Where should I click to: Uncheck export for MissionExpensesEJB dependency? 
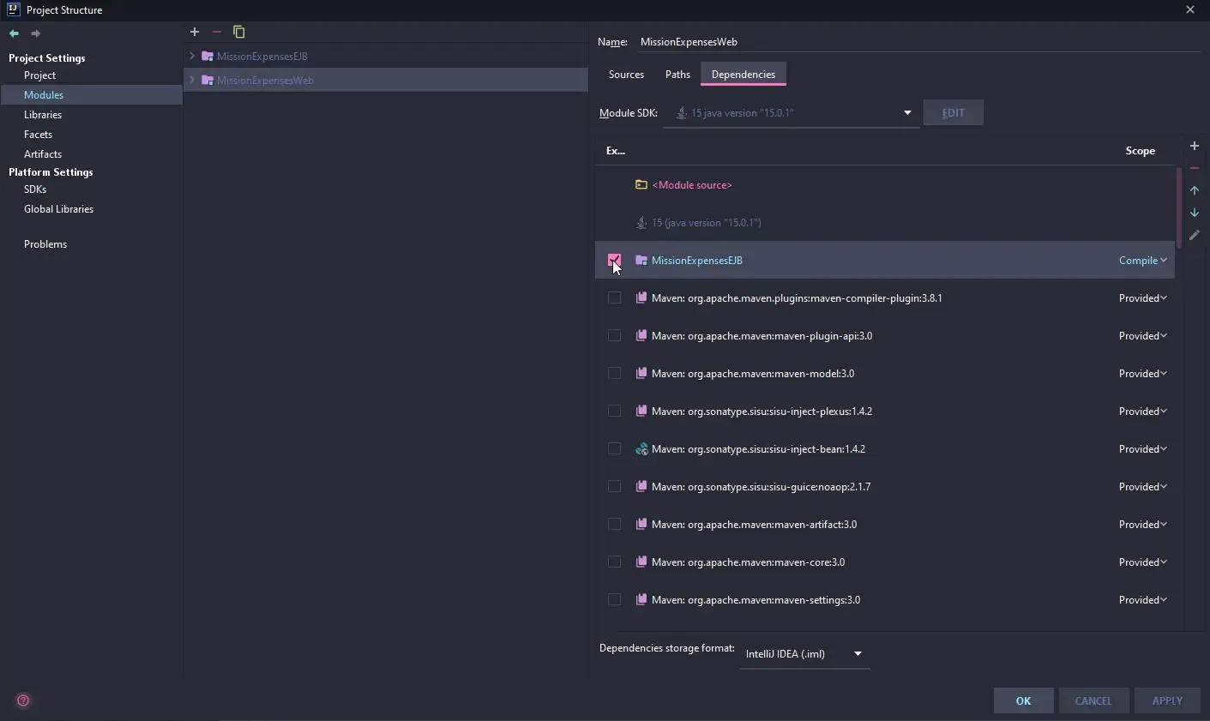(x=614, y=260)
